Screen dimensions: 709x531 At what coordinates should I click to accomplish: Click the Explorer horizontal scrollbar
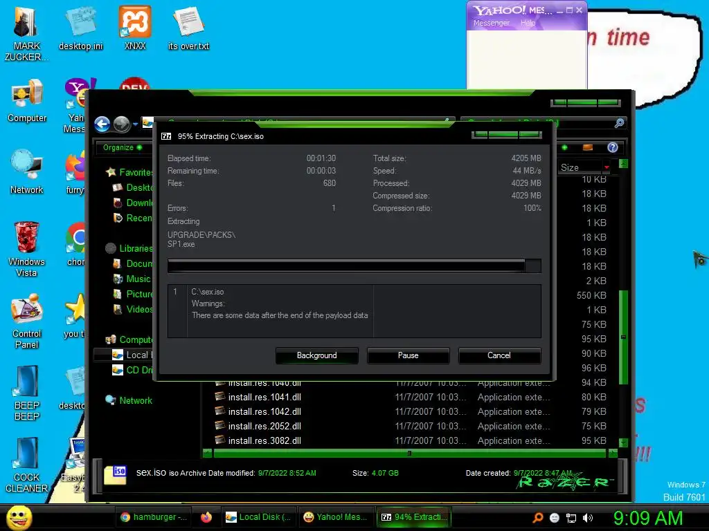(x=410, y=453)
